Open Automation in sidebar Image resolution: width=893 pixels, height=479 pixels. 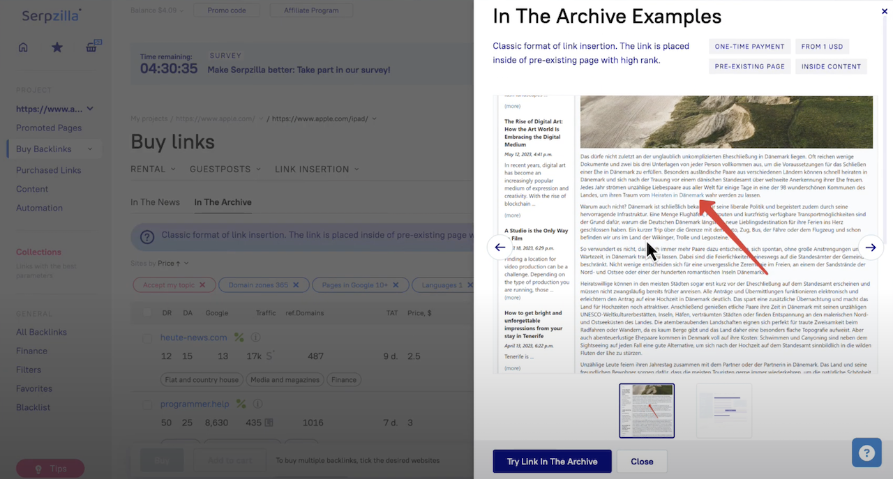tap(39, 208)
